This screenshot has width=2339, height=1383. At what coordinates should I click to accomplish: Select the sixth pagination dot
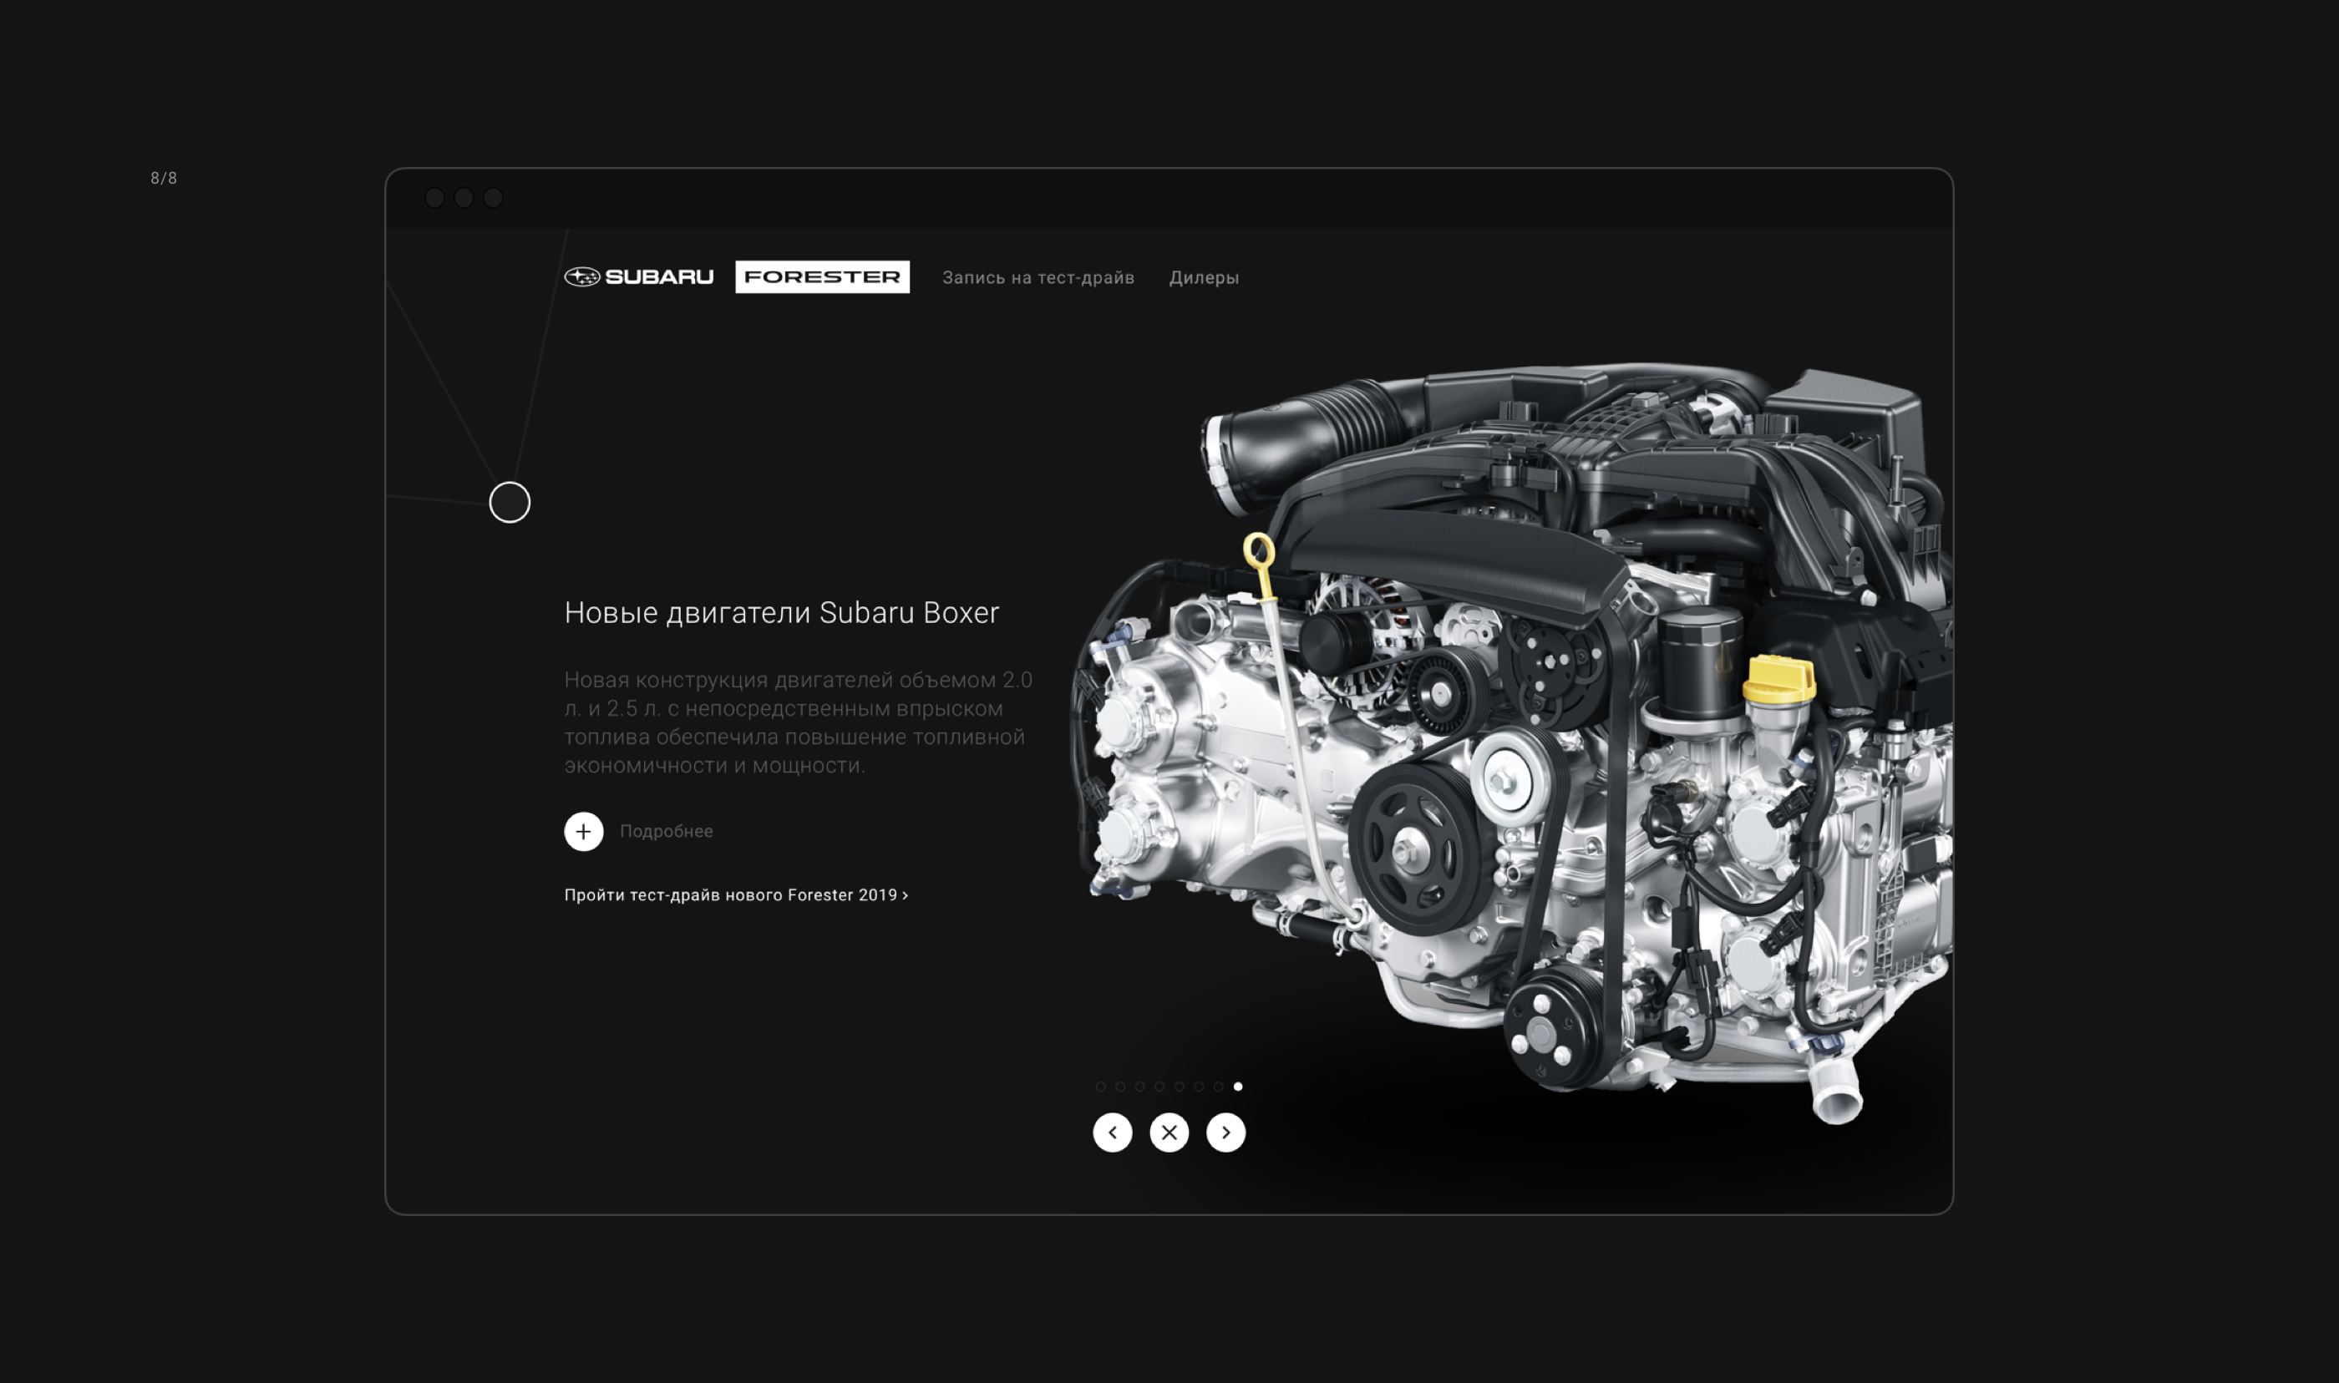coord(1199,1087)
